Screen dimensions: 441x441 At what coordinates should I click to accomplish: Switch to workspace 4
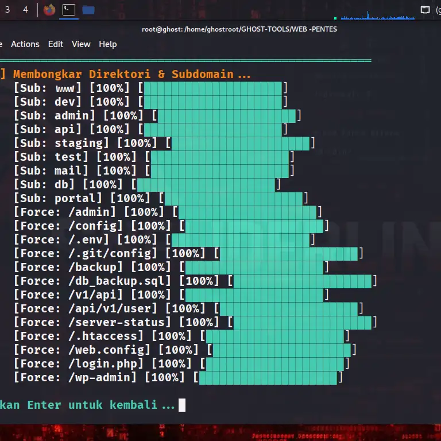[x=25, y=10]
